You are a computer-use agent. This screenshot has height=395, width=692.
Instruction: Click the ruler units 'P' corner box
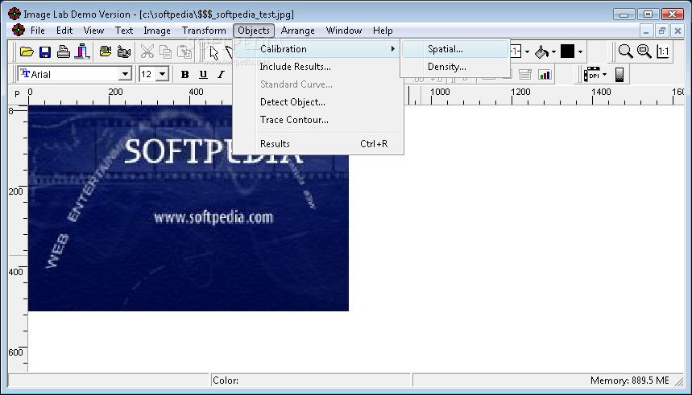click(17, 94)
